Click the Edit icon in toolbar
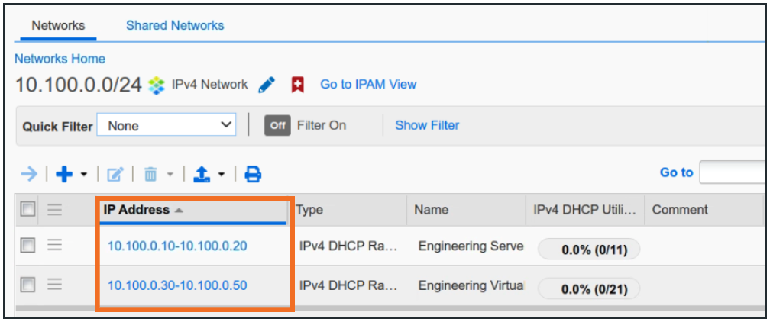 115,175
